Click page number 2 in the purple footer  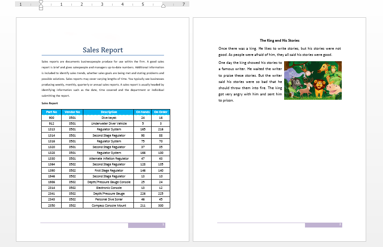(x=340, y=224)
